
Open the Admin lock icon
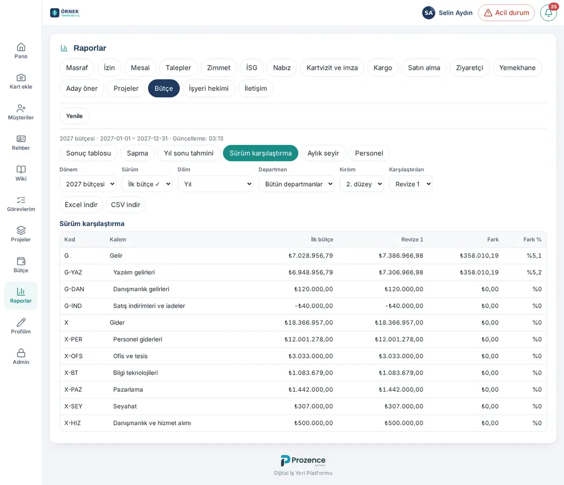click(21, 353)
